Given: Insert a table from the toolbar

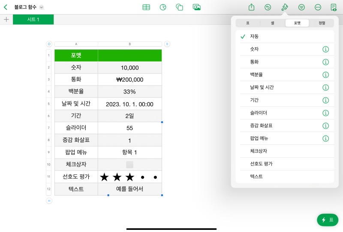Looking at the screenshot, I should 146,7.
